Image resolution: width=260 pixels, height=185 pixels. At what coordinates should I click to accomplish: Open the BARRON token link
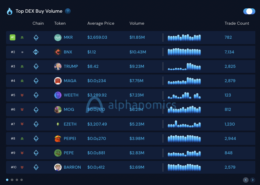click(72, 167)
